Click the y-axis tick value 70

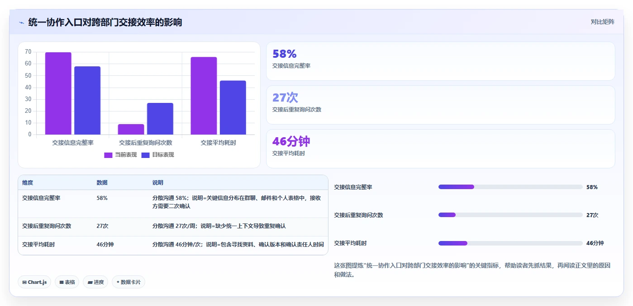click(28, 52)
